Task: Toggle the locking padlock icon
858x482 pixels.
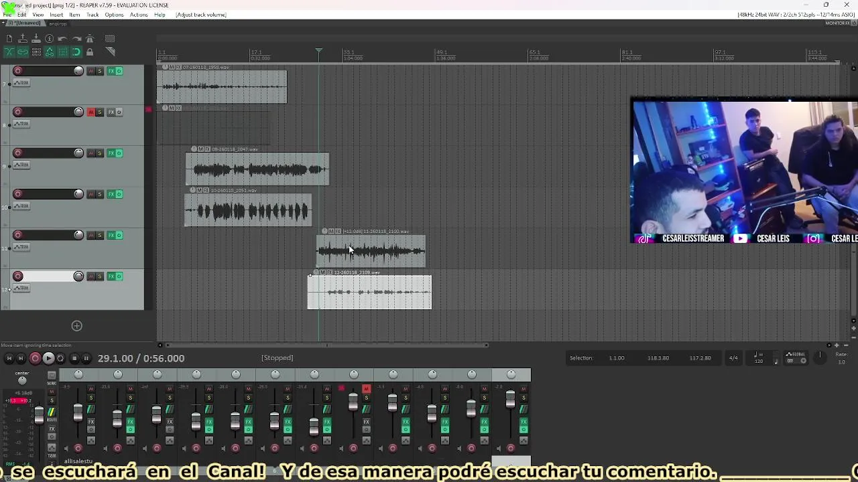Action: tap(90, 52)
